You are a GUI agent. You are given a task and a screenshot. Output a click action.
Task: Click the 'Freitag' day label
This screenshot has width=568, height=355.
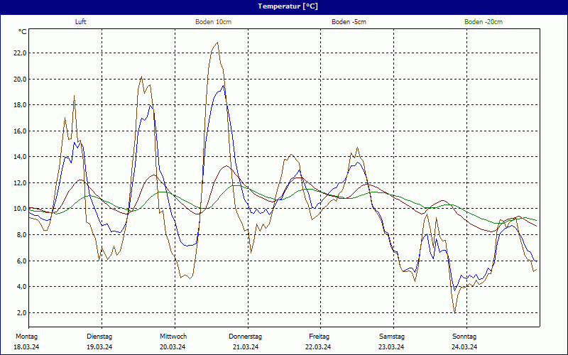click(319, 337)
